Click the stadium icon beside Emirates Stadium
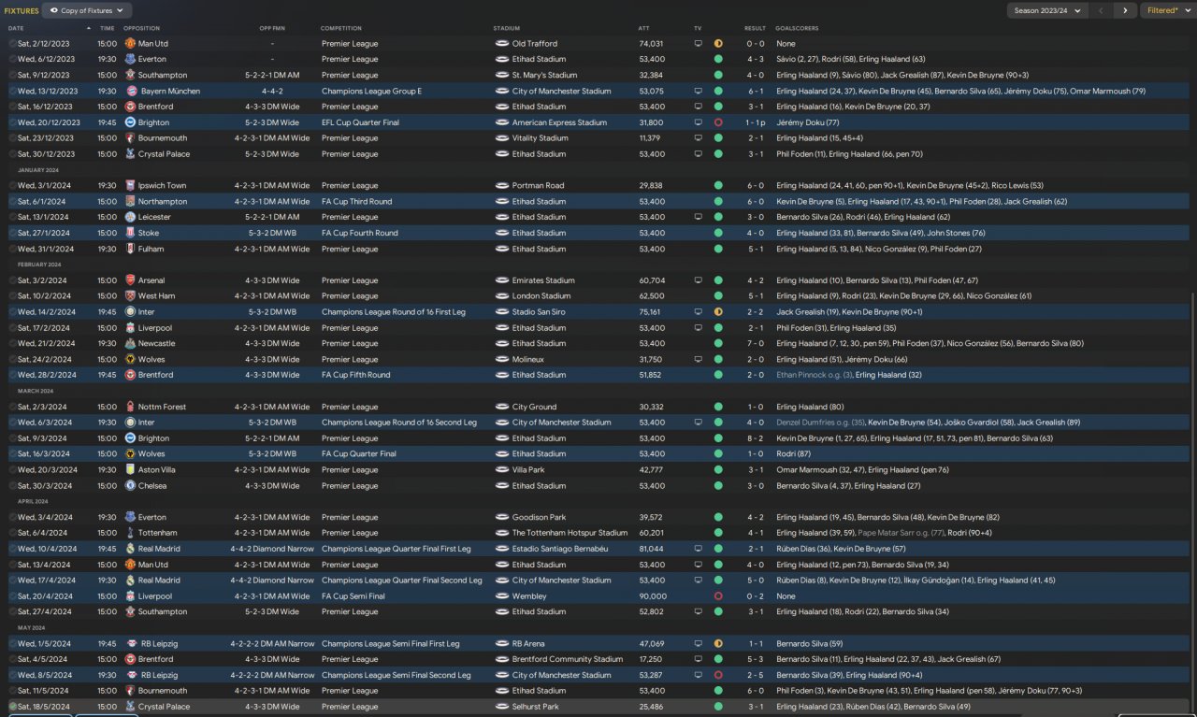The height and width of the screenshot is (717, 1197). pos(501,280)
